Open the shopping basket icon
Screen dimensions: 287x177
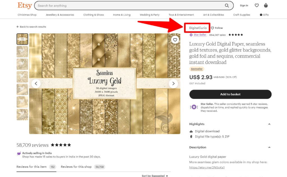coord(266,5)
